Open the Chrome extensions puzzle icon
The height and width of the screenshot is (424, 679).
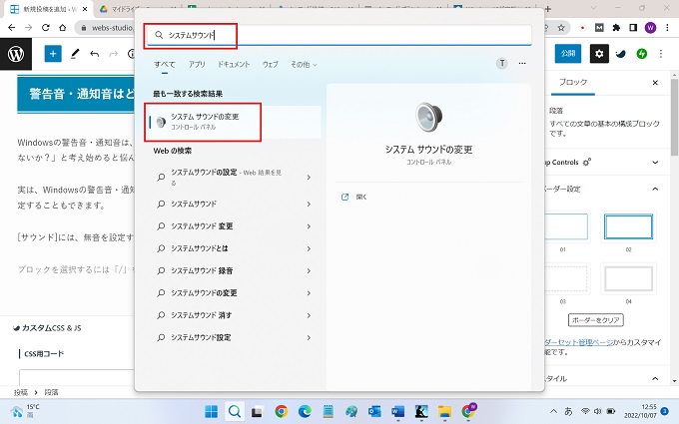click(x=616, y=28)
